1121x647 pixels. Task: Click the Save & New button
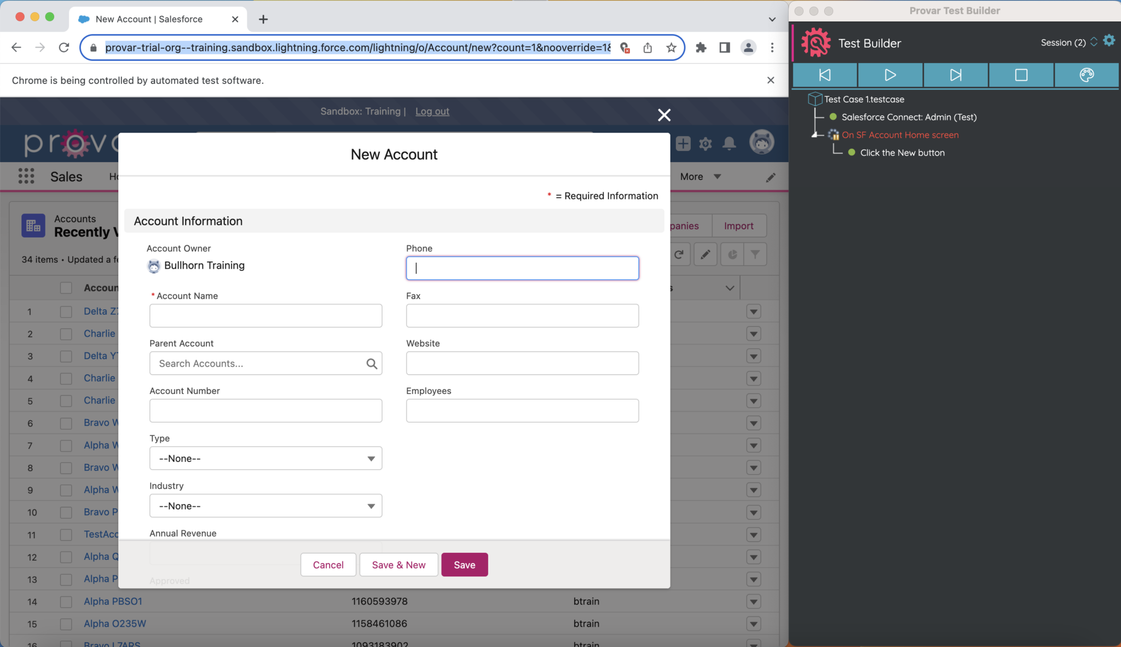pos(398,565)
